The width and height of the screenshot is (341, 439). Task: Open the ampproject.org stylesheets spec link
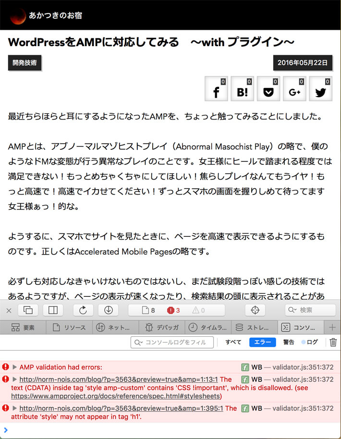click(116, 396)
